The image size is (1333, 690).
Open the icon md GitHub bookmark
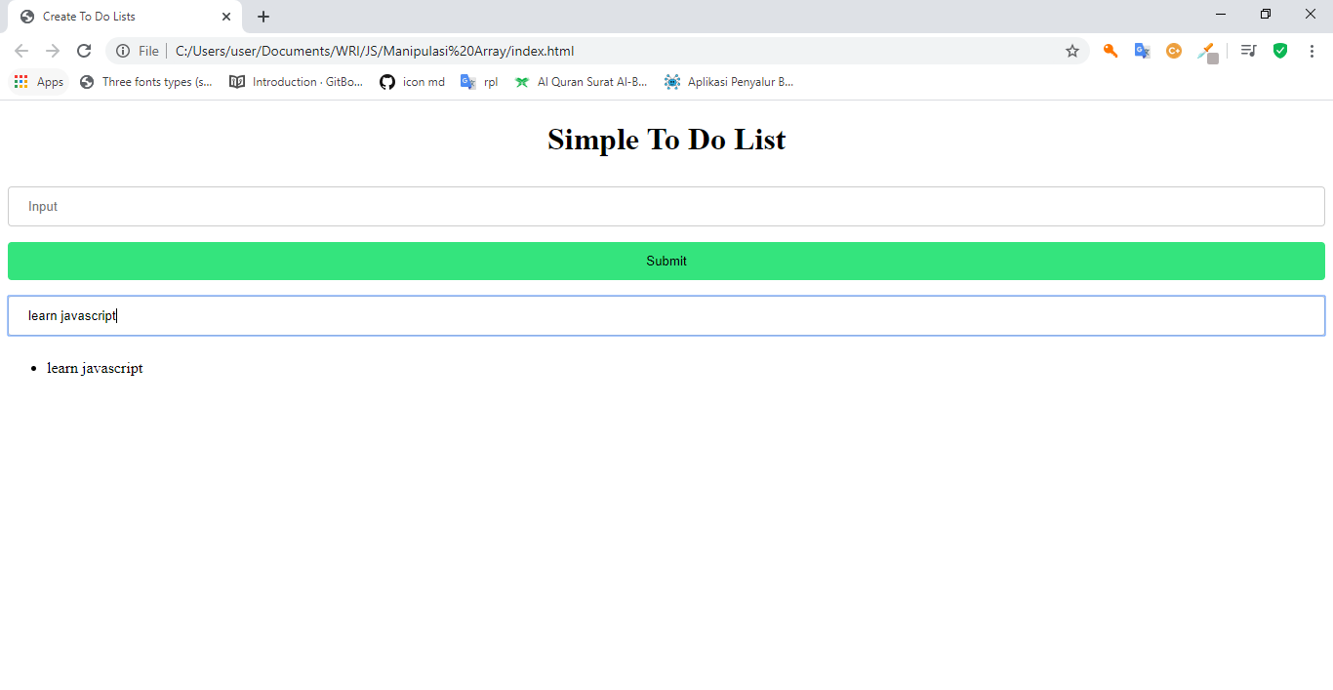pos(412,82)
